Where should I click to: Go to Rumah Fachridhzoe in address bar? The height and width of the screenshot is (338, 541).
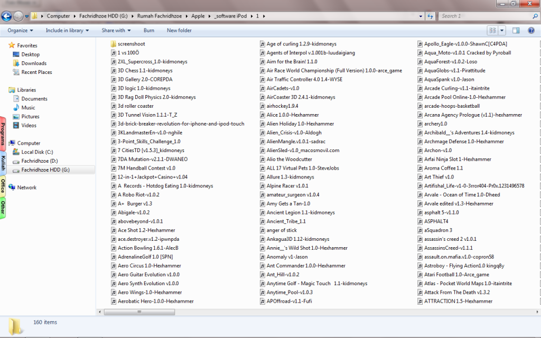(160, 16)
